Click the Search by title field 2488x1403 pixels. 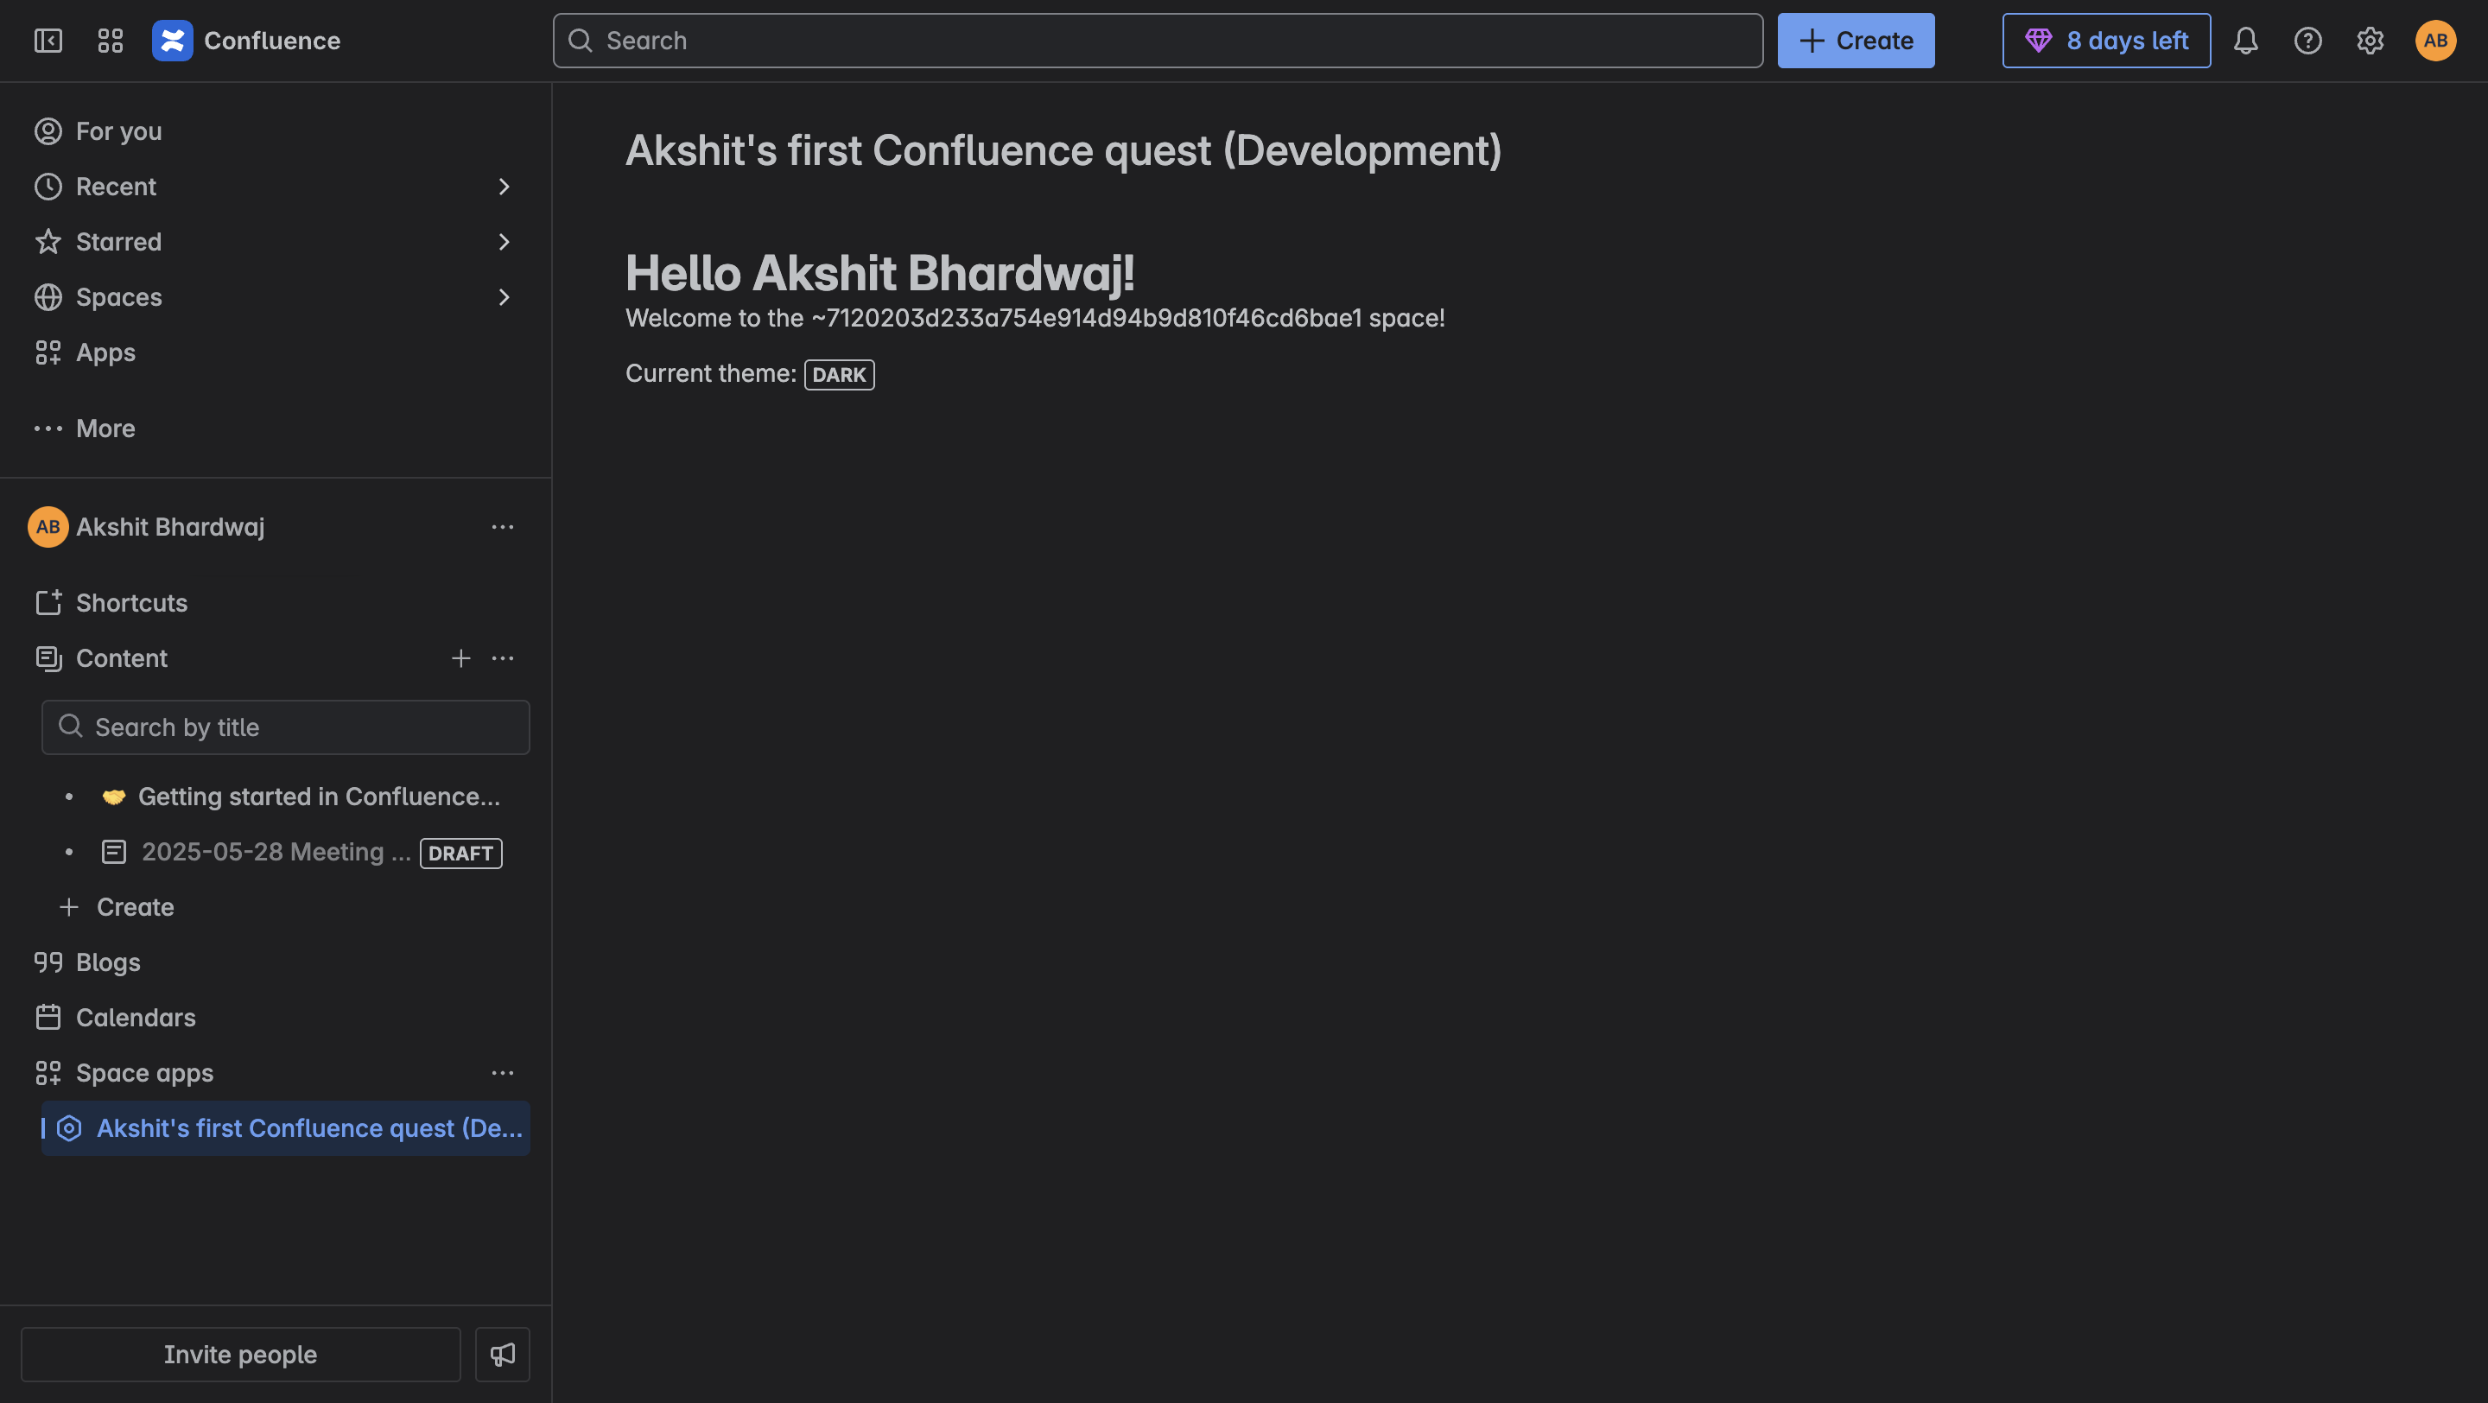[x=286, y=727]
